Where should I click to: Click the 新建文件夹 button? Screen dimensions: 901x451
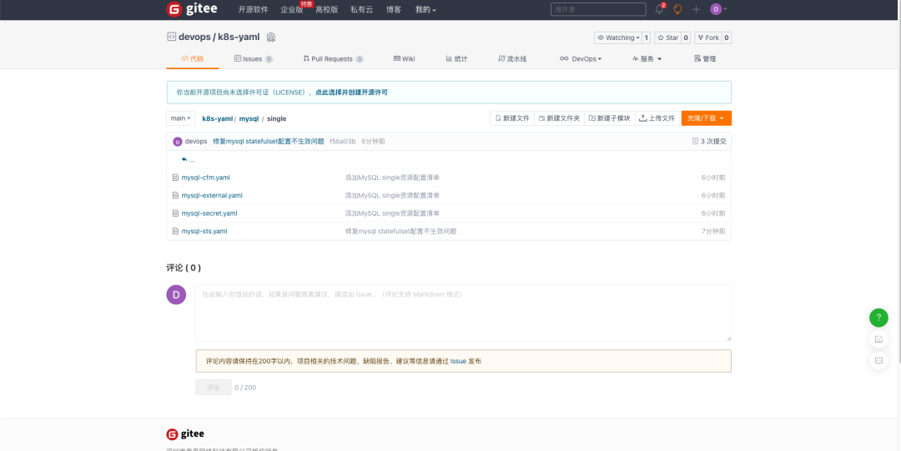coord(559,118)
